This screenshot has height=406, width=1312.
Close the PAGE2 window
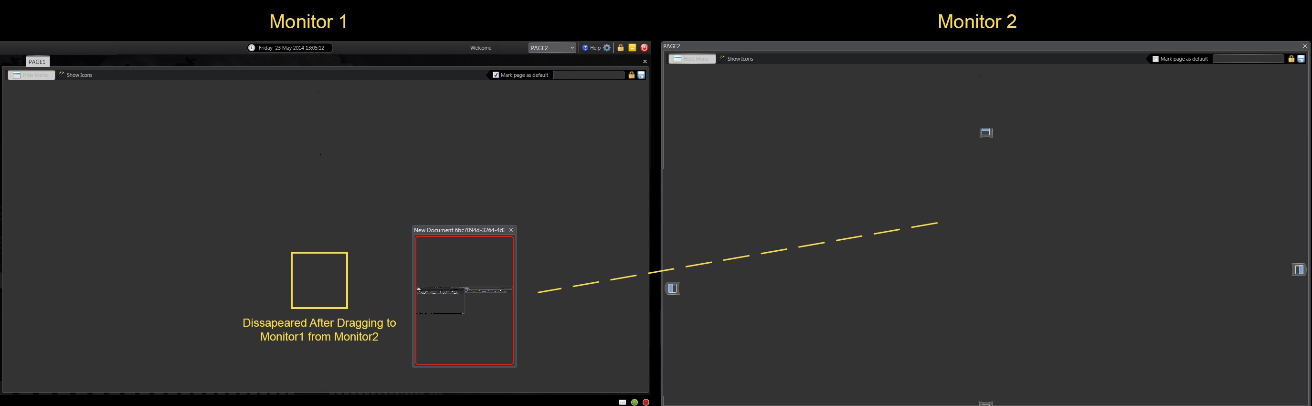click(x=1304, y=46)
